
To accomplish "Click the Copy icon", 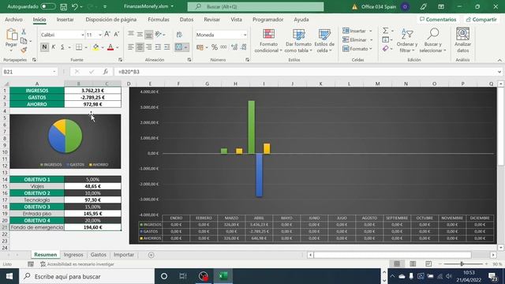I will coord(24,40).
